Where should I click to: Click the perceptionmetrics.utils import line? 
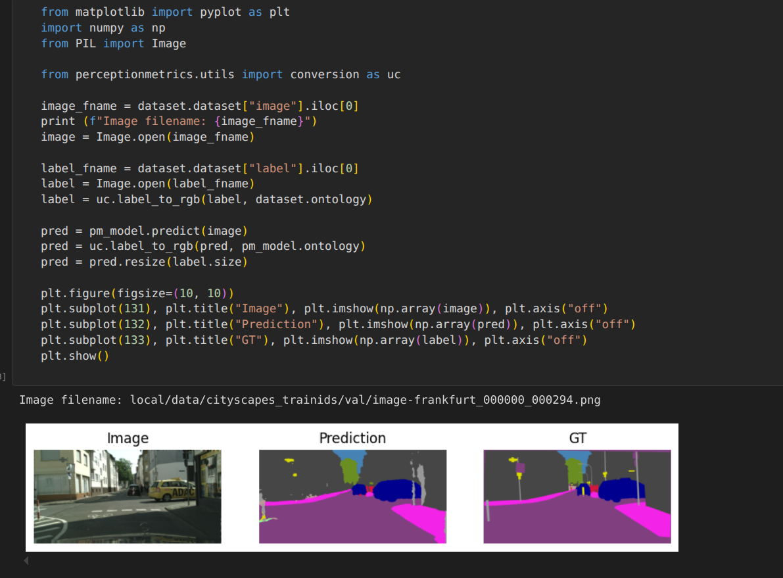coord(221,74)
